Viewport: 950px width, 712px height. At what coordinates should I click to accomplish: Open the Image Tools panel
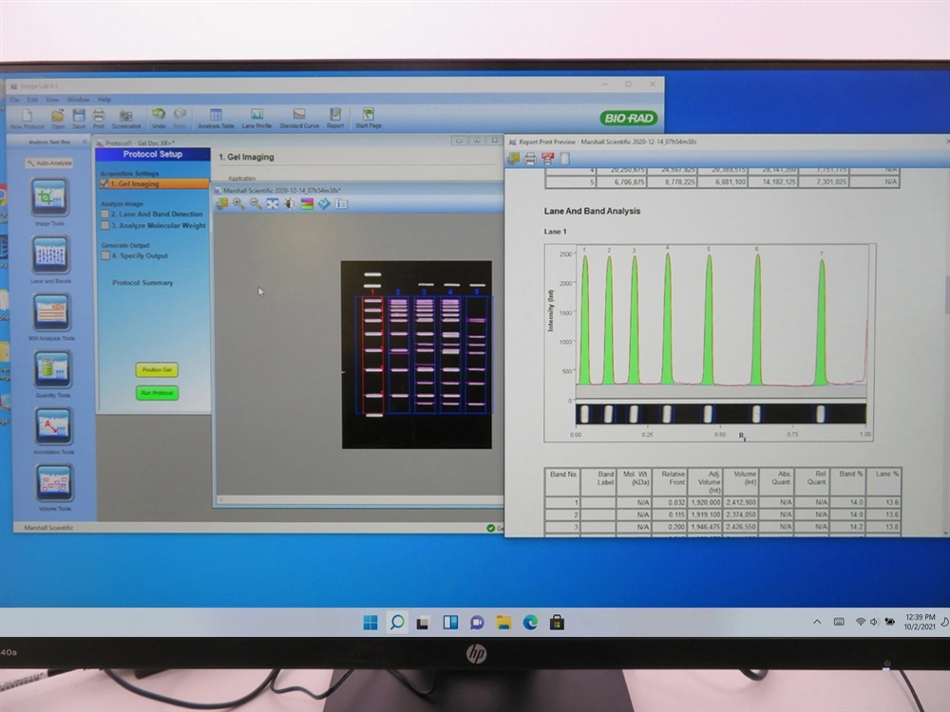tap(50, 198)
